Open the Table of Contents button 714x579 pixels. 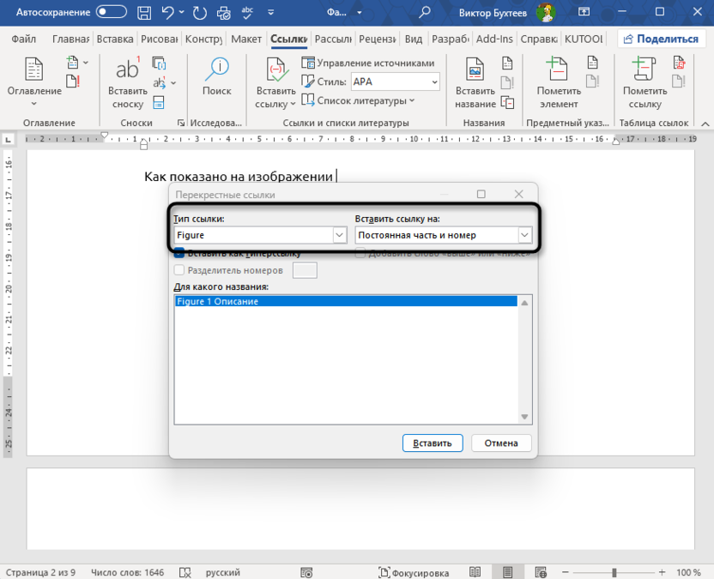(x=34, y=83)
